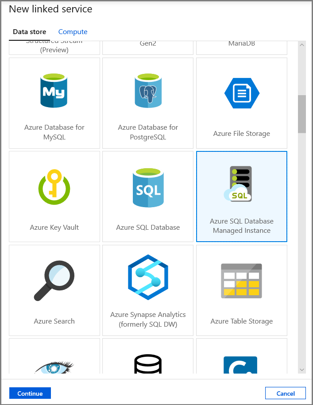Open the Gen2 connector tile
Screen dimensions: 313x405
(148, 46)
